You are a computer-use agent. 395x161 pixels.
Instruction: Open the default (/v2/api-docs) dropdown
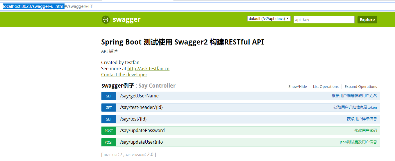[269, 19]
